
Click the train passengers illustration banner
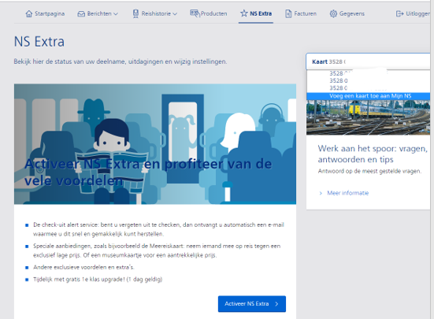(x=155, y=144)
